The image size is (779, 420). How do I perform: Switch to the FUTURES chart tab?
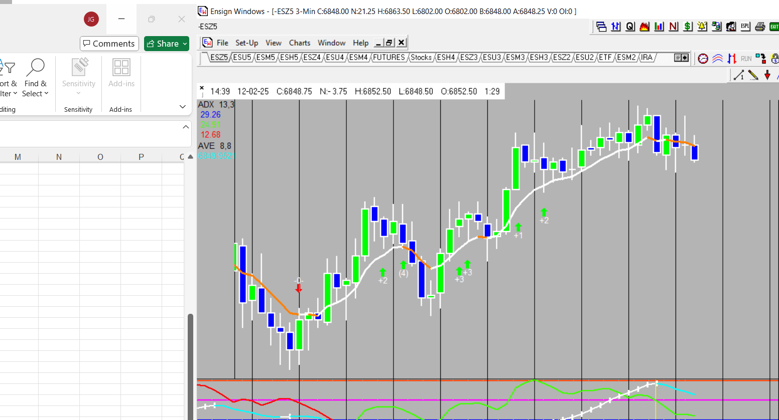(x=388, y=58)
